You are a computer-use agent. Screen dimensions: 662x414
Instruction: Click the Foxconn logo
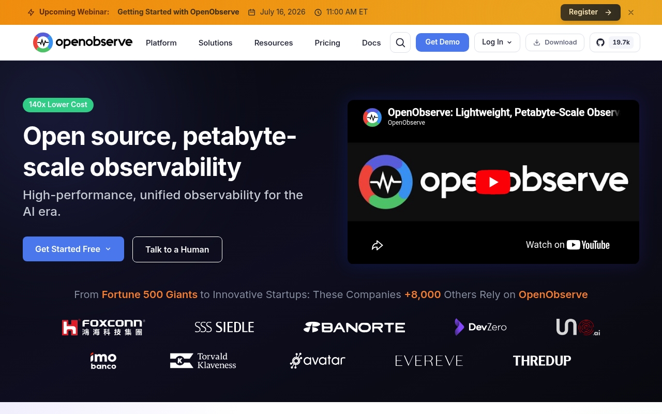point(103,327)
